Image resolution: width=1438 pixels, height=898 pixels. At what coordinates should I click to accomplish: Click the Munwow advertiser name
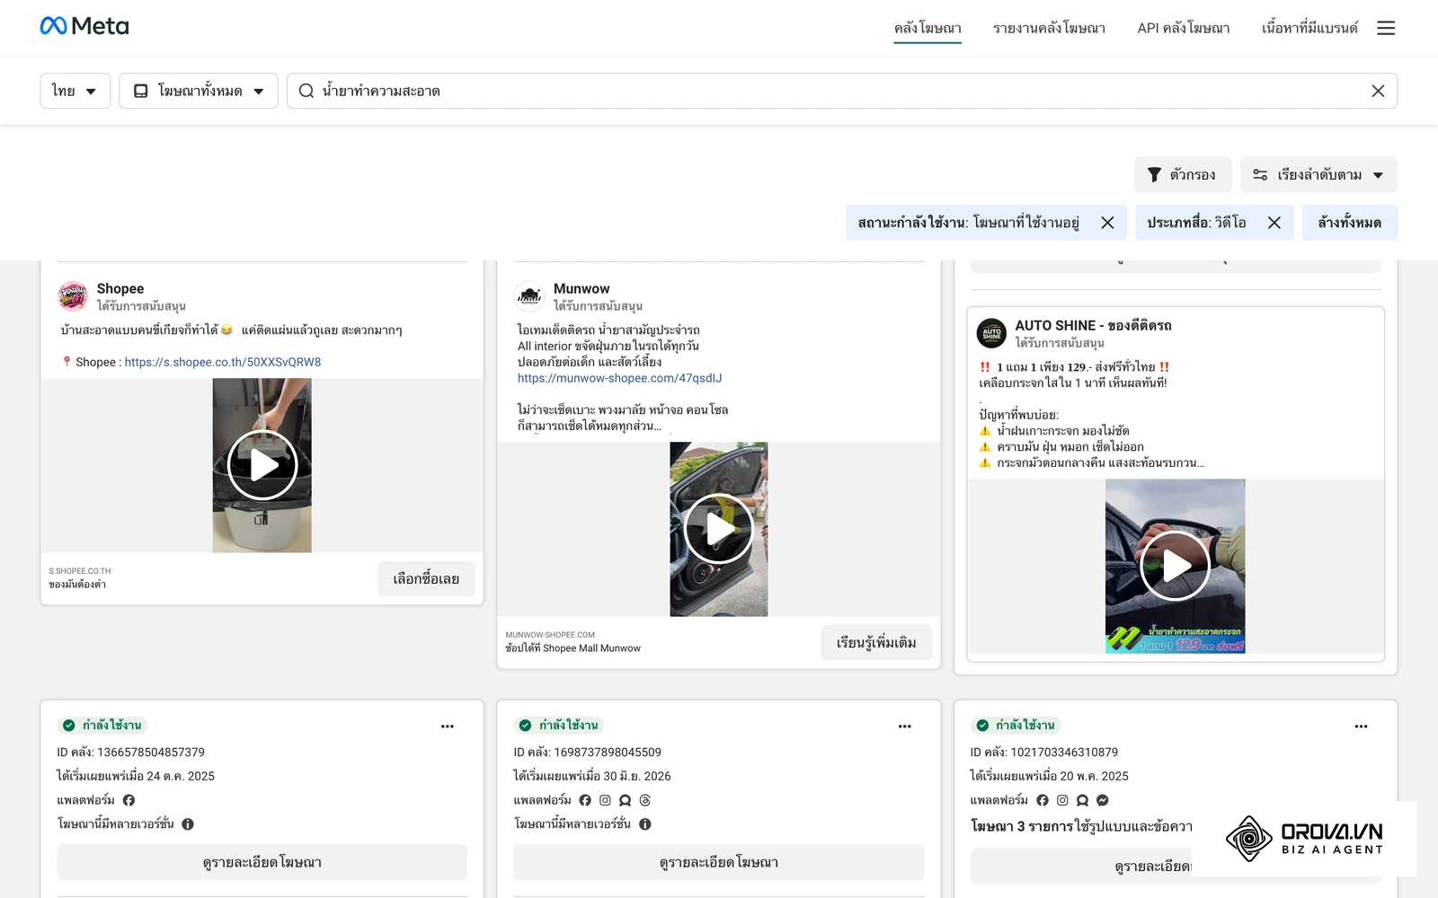click(581, 288)
